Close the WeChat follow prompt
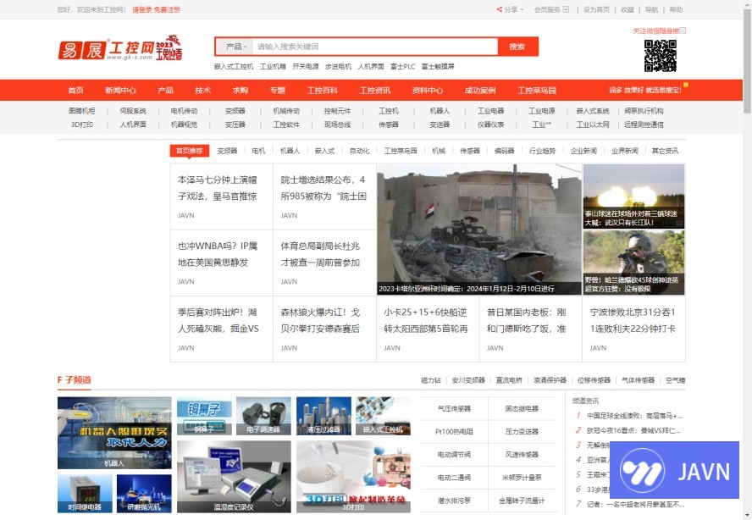Viewport: 752px width, 520px height. click(x=683, y=30)
